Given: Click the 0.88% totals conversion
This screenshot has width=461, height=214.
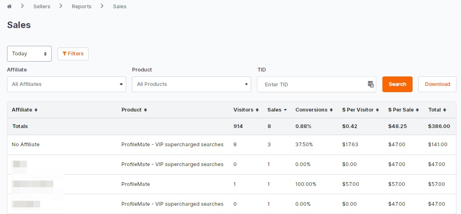Looking at the screenshot, I should pos(303,126).
